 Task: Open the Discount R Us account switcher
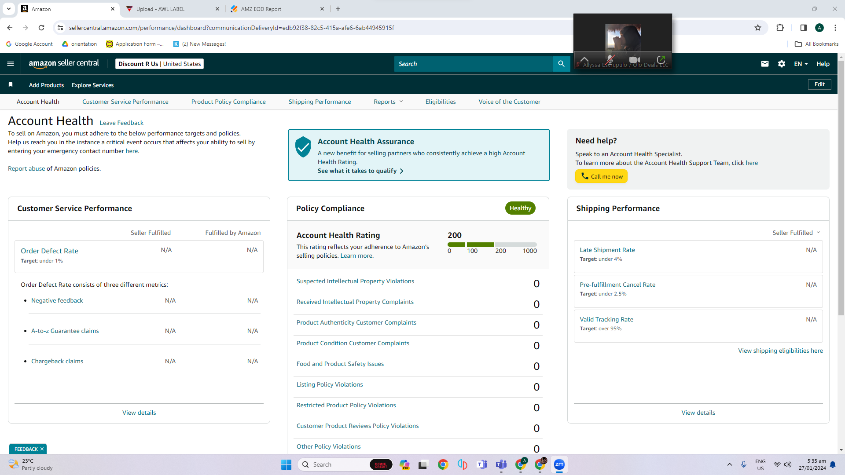[x=159, y=64]
